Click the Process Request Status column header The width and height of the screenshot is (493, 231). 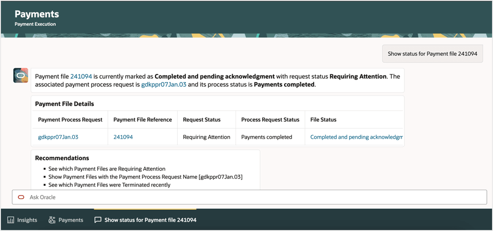270,119
